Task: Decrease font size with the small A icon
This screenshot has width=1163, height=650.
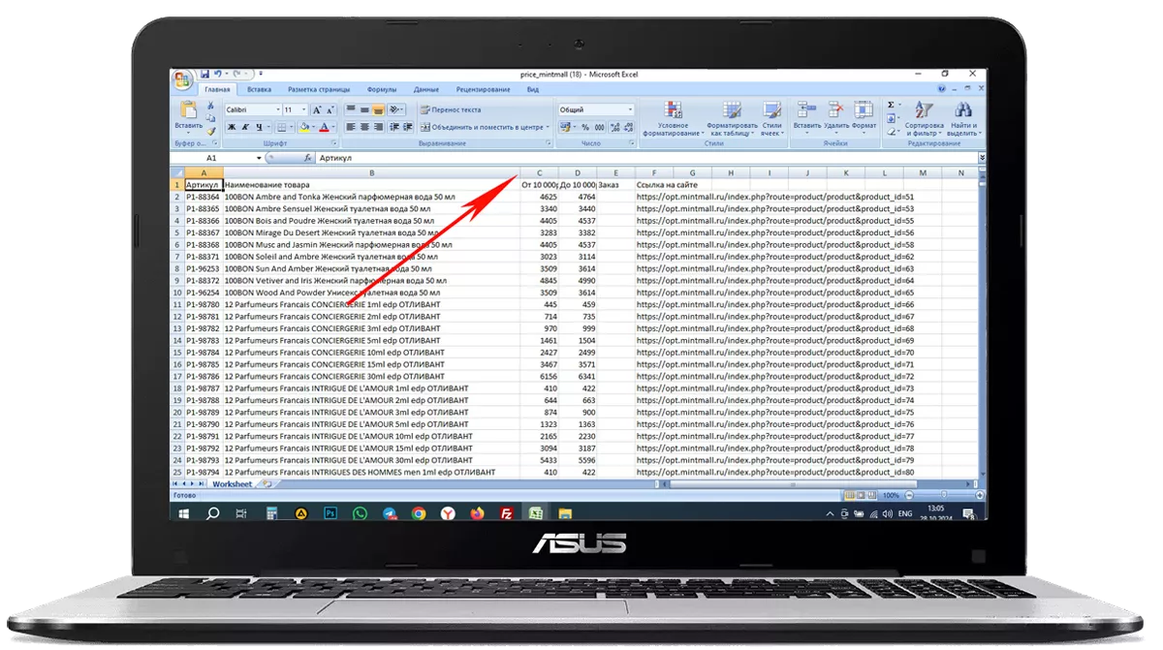Action: tap(330, 110)
